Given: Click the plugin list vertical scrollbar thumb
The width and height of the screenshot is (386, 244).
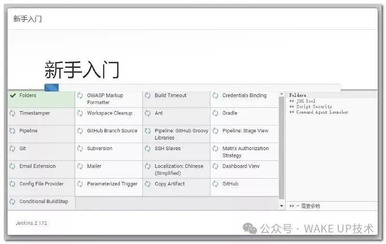Looking at the screenshot, I should tap(282, 148).
